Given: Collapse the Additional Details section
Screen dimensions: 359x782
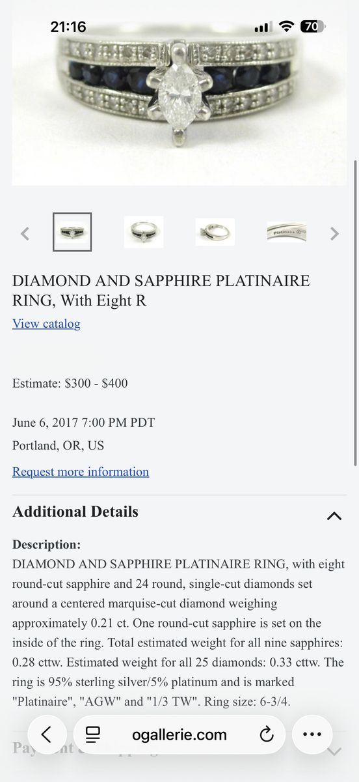Looking at the screenshot, I should tap(334, 516).
